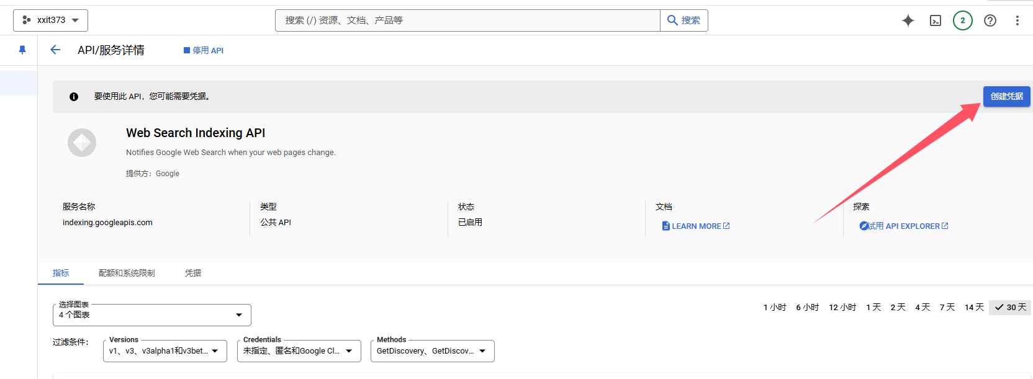The width and height of the screenshot is (1033, 379).
Task: Switch to the 凭据 tab
Action: (193, 273)
